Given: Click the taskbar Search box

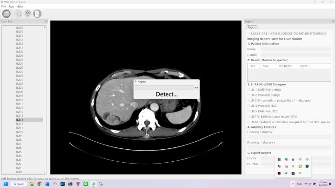Looking at the screenshot, I should click(x=19, y=184).
